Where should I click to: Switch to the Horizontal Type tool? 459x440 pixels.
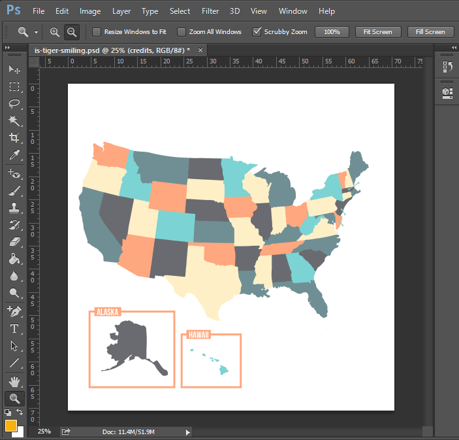pos(14,328)
